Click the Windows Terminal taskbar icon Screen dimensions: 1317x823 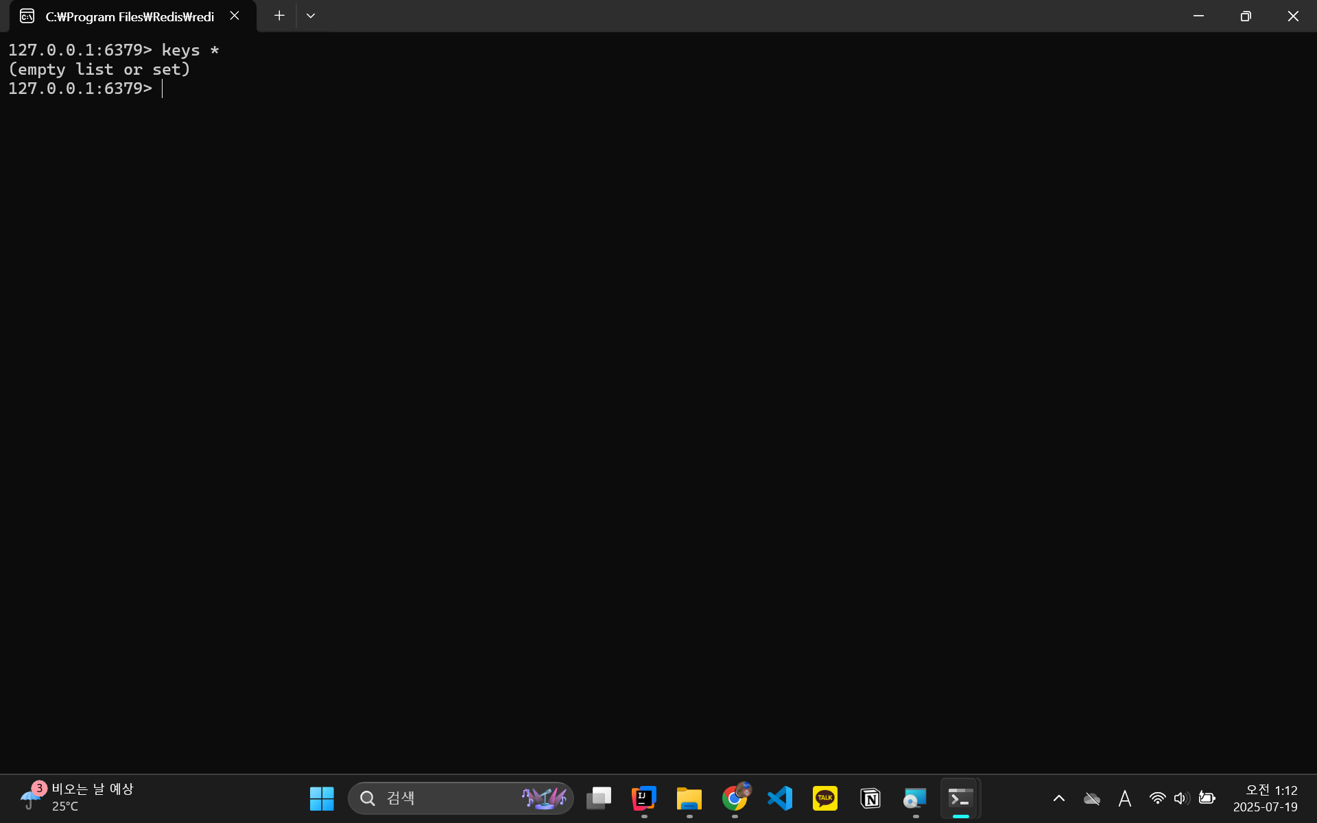pos(960,798)
